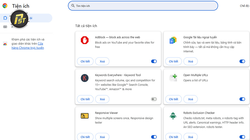This screenshot has width=250, height=140.
Task: Click the Open Multiple URLs title
Action: pos(195,75)
